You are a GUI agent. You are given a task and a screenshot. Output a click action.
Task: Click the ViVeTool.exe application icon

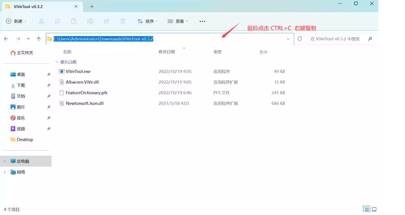click(61, 71)
